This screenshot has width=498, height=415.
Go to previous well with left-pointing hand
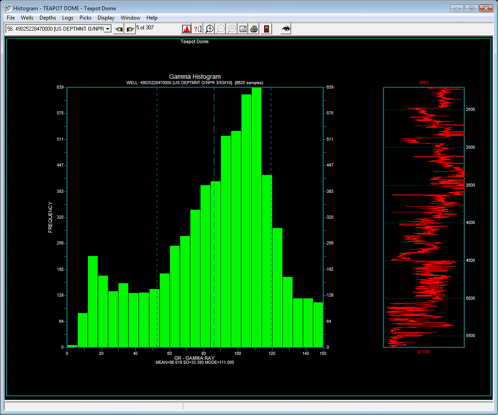pos(119,29)
